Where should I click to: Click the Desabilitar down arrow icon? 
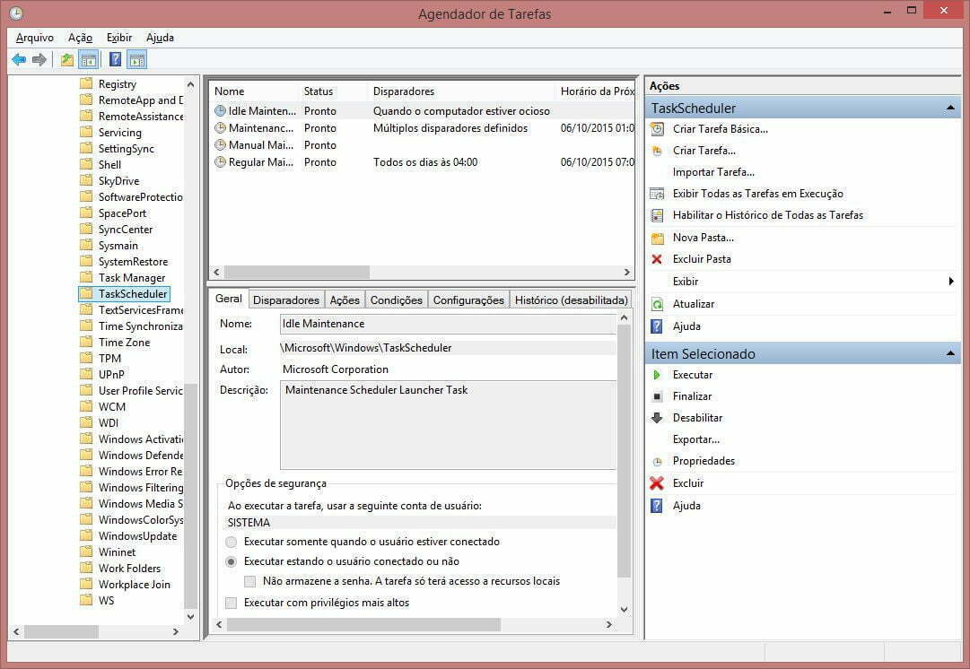[657, 418]
